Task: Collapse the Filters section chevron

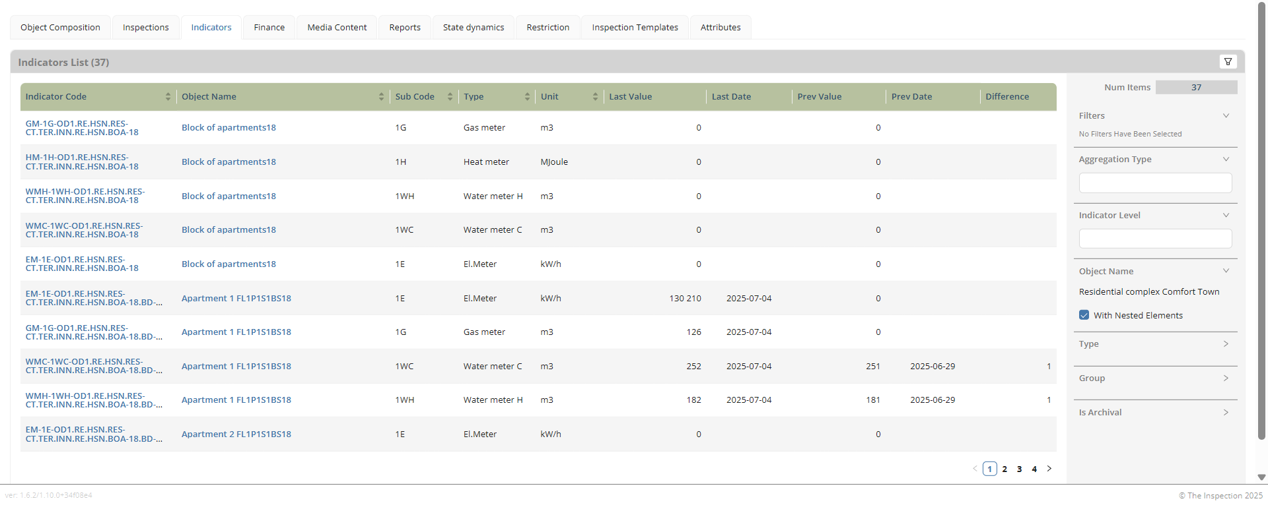Action: (x=1226, y=116)
